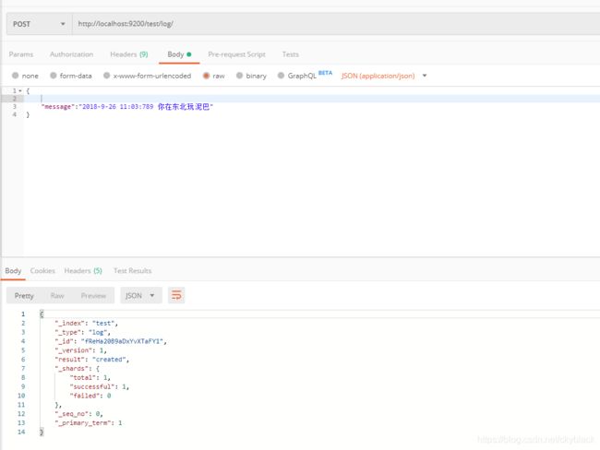
Task: Open the Pre-request Script tab
Action: pos(236,54)
